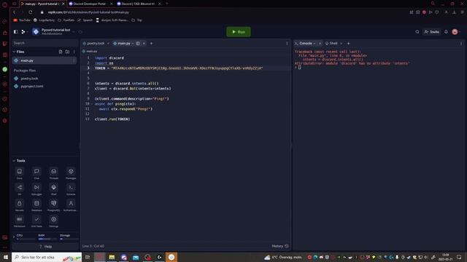467x262 pixels.
Task: Open the version control icon dropdown in header
Action: (24, 31)
